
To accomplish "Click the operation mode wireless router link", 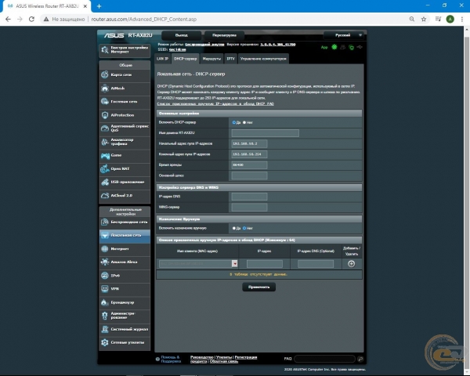I will click(x=204, y=45).
